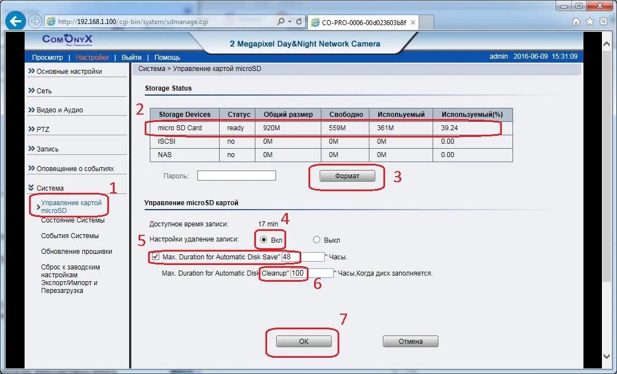
Task: Open the Настройки menu item
Action: 92,57
